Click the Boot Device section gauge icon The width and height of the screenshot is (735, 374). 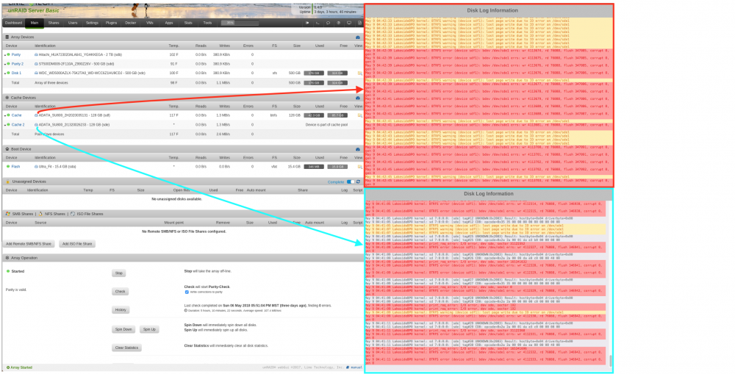[358, 149]
